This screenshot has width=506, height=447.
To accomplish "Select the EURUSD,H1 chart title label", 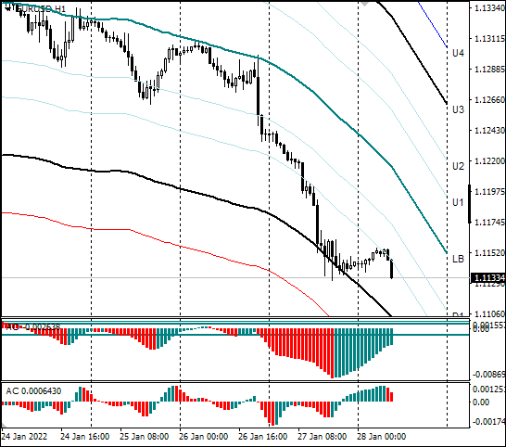I will (42, 8).
